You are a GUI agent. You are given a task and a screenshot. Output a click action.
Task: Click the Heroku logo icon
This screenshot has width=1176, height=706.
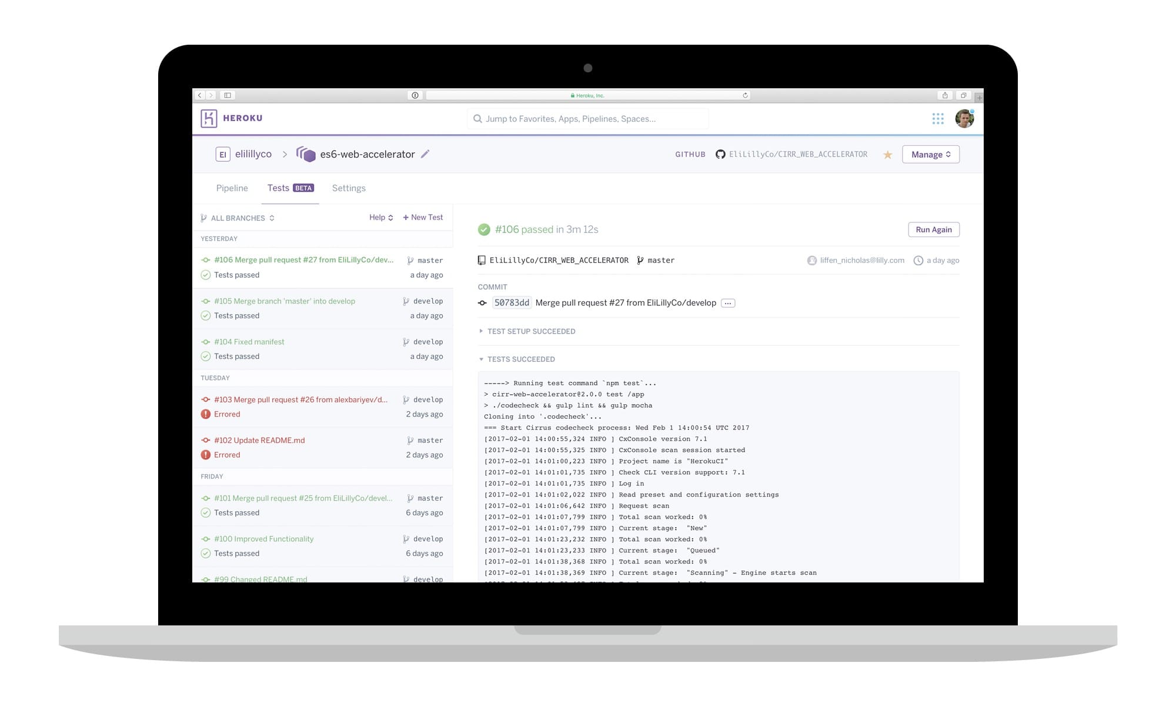click(209, 118)
